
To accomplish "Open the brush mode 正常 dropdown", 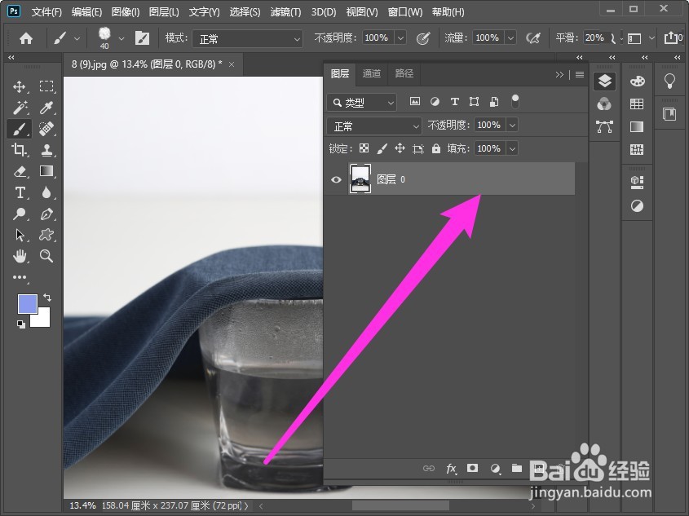I will (247, 39).
